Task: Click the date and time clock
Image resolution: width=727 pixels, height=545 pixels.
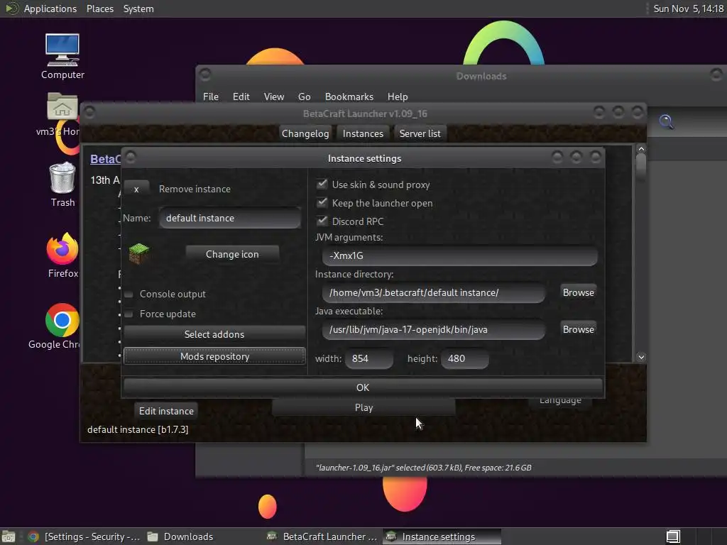Action: click(x=688, y=9)
